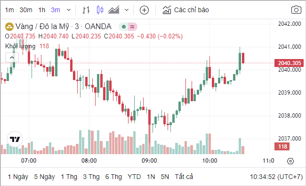Toggle the green market status indicator
The image size is (306, 186).
click(x=123, y=27)
